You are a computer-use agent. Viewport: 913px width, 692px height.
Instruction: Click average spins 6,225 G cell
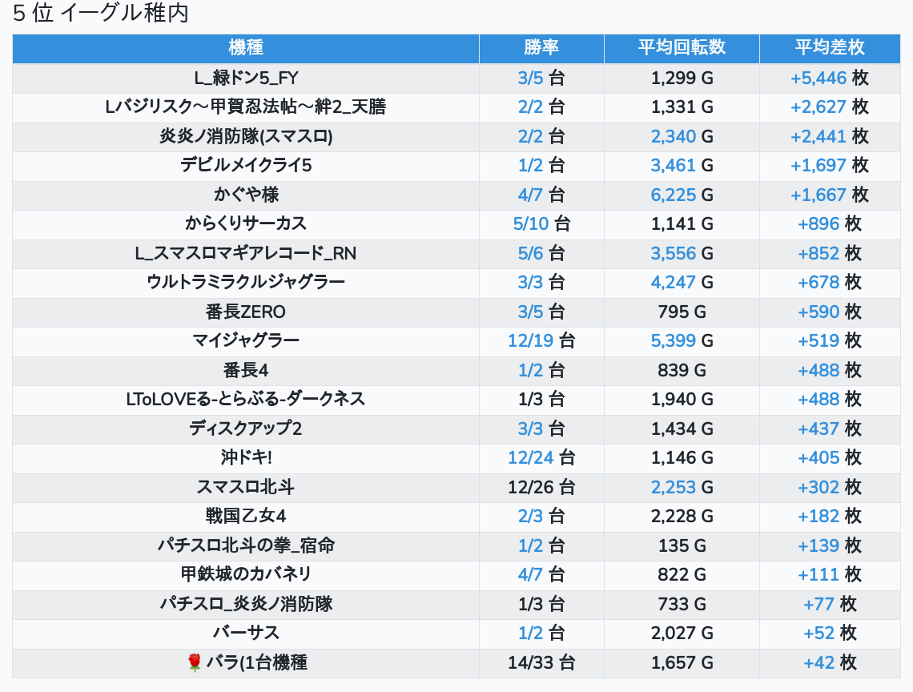tap(682, 195)
